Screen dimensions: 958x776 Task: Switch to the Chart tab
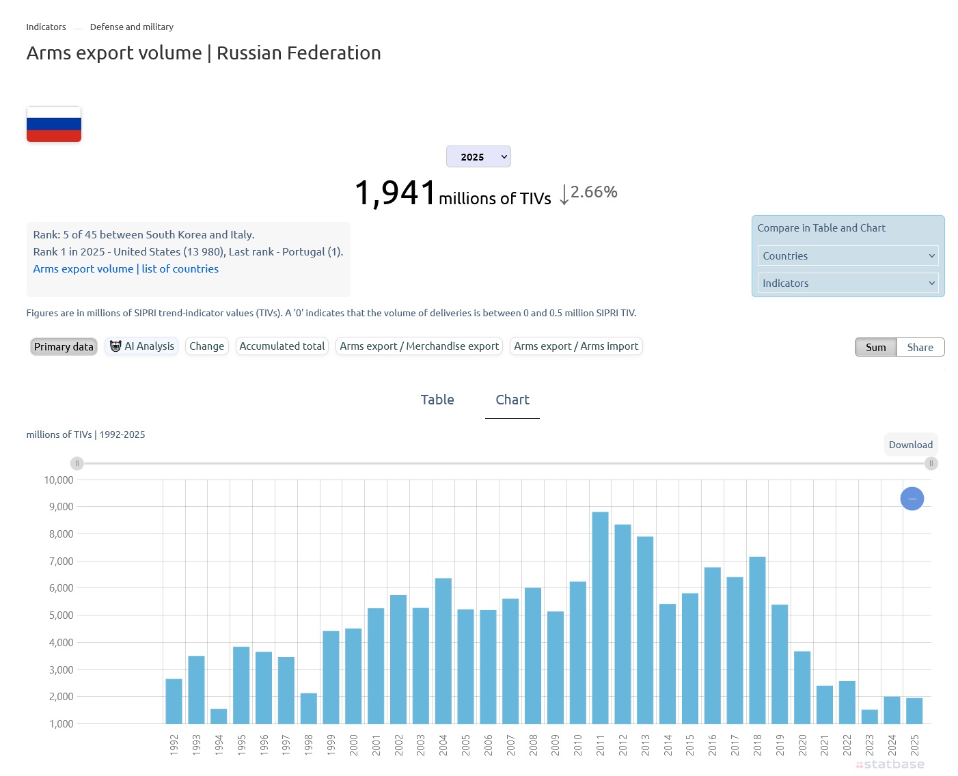click(x=512, y=400)
